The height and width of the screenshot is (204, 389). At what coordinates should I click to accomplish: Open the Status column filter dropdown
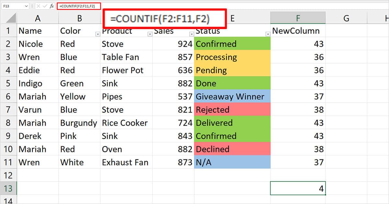point(268,34)
